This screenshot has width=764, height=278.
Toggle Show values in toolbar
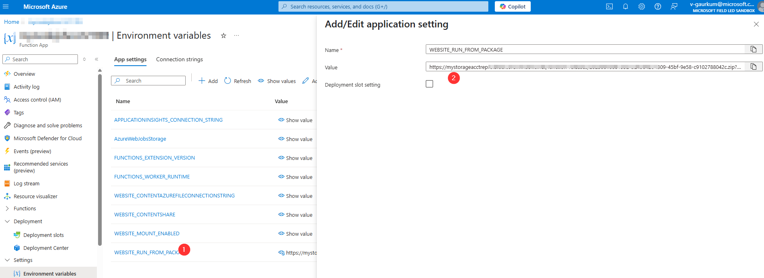click(277, 81)
